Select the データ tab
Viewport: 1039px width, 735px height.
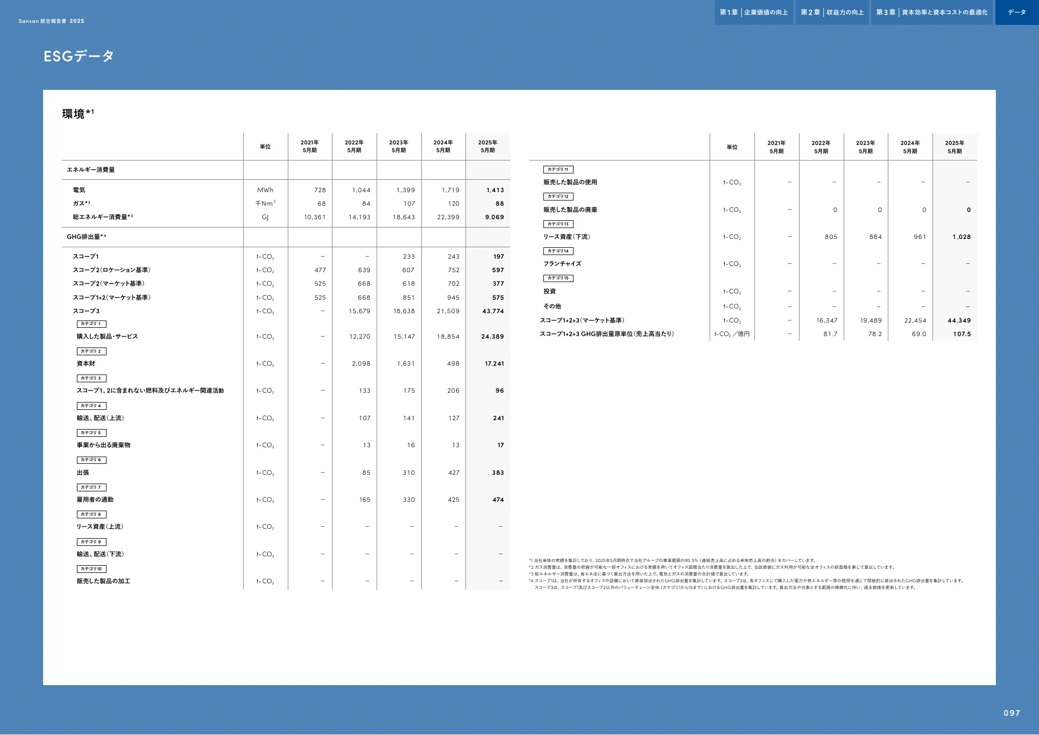tap(1017, 12)
